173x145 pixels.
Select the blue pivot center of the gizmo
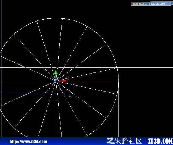coord(56,81)
